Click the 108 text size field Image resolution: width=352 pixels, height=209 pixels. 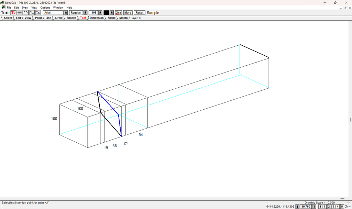coord(93,13)
